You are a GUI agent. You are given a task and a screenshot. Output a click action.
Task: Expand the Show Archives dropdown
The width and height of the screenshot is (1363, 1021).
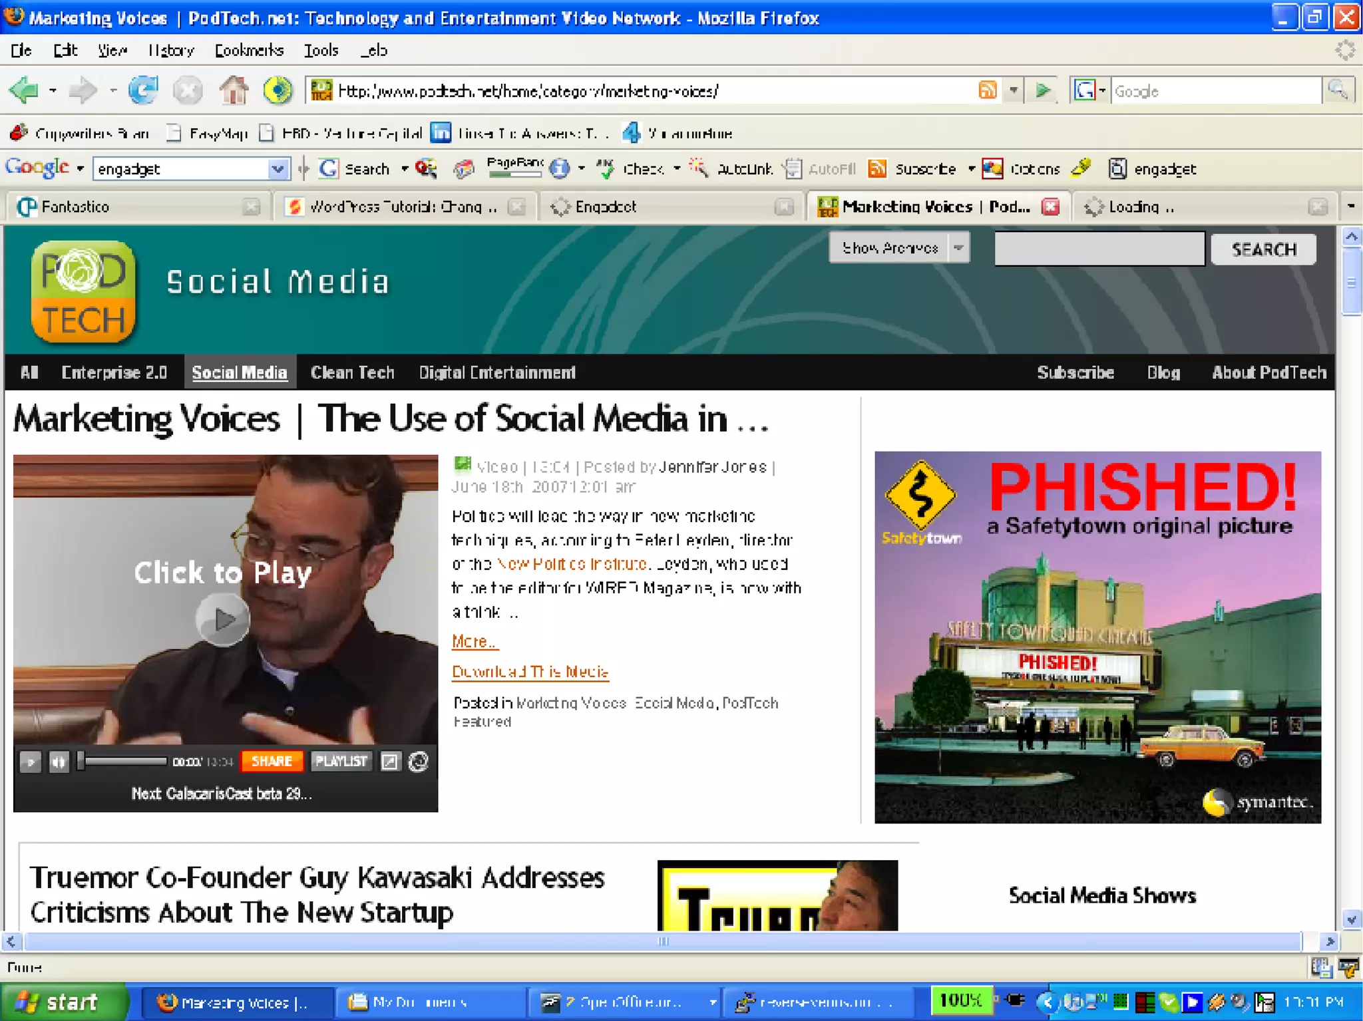point(958,248)
